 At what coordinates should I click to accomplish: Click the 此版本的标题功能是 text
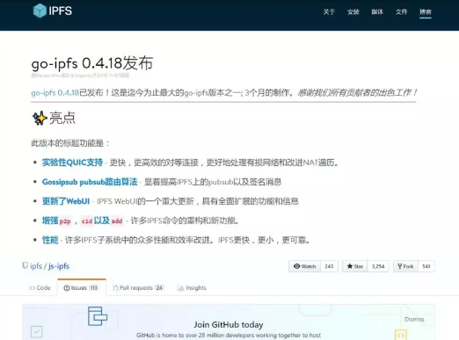pyautogui.click(x=70, y=143)
